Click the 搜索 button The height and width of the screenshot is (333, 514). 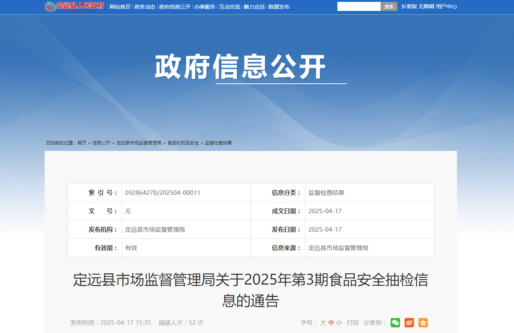click(x=389, y=6)
